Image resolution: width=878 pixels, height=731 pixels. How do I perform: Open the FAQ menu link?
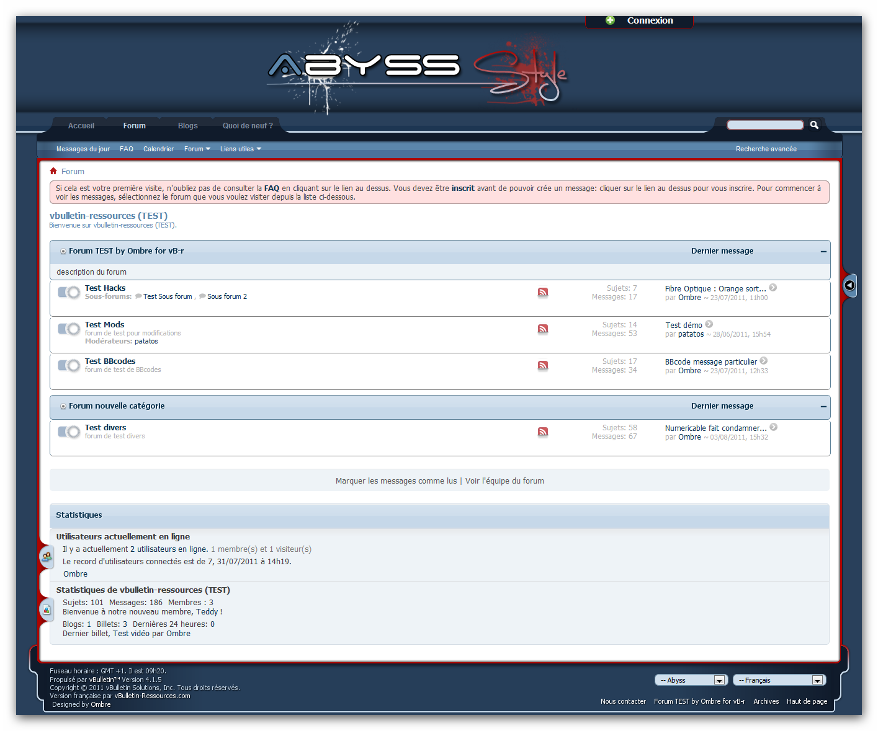point(127,149)
